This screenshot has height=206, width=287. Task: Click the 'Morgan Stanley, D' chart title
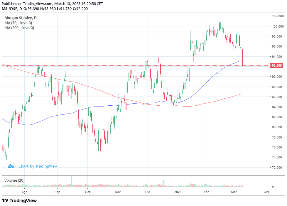(21, 18)
